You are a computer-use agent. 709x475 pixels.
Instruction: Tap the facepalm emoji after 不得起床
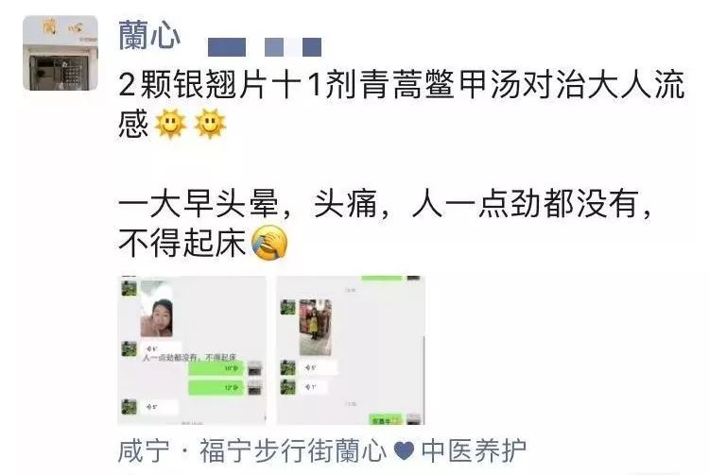[269, 244]
